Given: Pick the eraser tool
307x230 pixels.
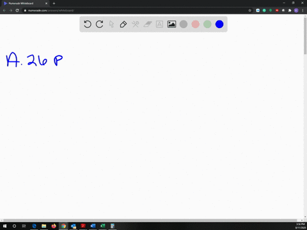Looking at the screenshot, I should tap(148, 24).
